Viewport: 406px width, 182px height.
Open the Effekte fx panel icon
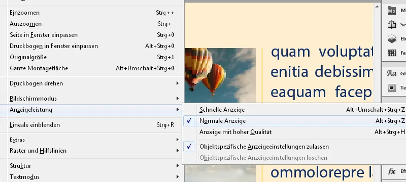391,171
